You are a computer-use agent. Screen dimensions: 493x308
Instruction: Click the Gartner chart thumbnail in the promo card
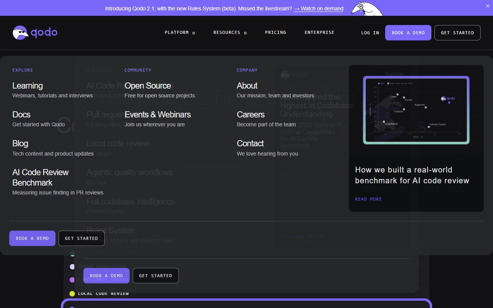(416, 110)
